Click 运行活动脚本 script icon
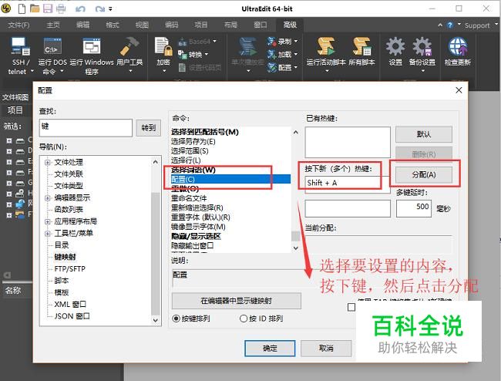Viewport: 501px width, 381px height. [x=326, y=46]
